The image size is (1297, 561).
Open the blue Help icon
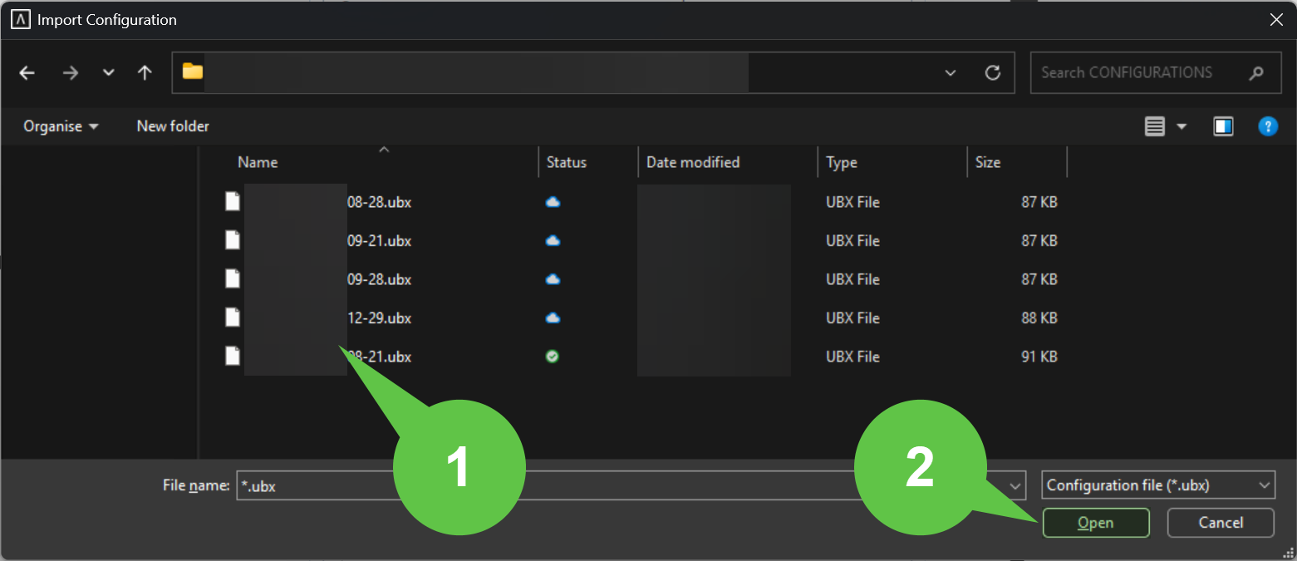(x=1267, y=126)
